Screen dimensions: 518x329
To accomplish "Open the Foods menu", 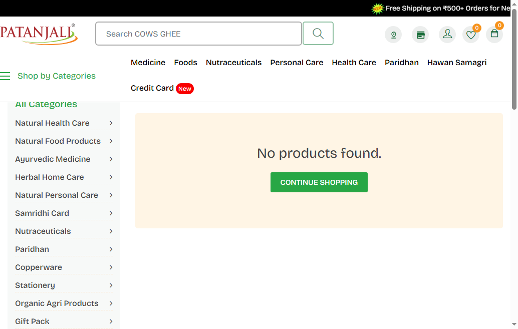I will coord(186,63).
